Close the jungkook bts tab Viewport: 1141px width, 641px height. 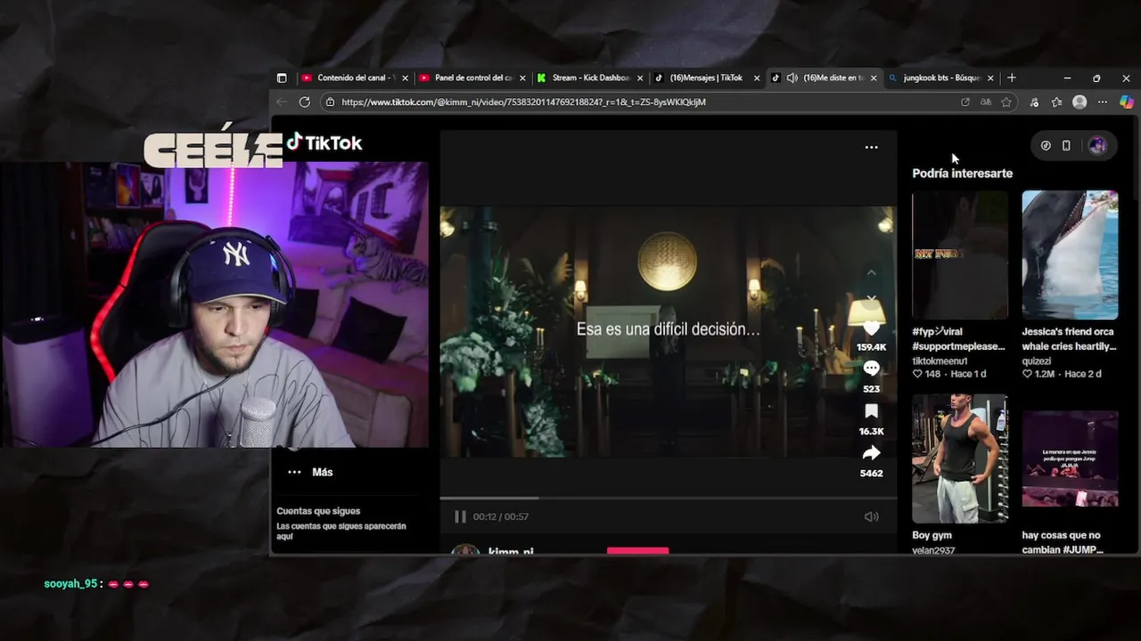point(990,78)
